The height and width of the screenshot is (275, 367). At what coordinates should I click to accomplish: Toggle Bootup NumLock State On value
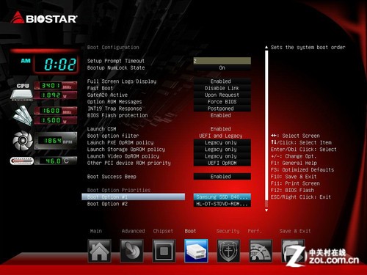coord(222,67)
